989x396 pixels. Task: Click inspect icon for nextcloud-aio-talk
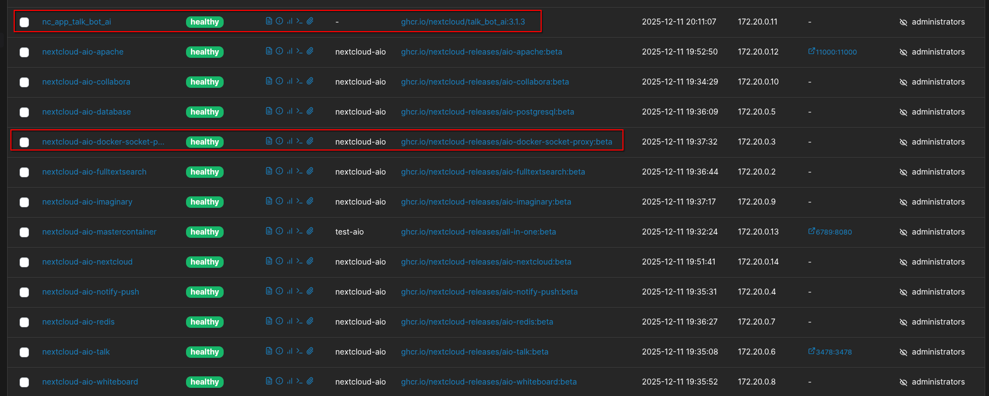pos(279,351)
